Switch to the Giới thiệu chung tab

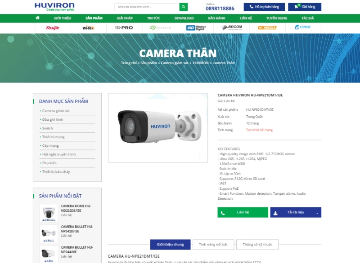pos(171,245)
